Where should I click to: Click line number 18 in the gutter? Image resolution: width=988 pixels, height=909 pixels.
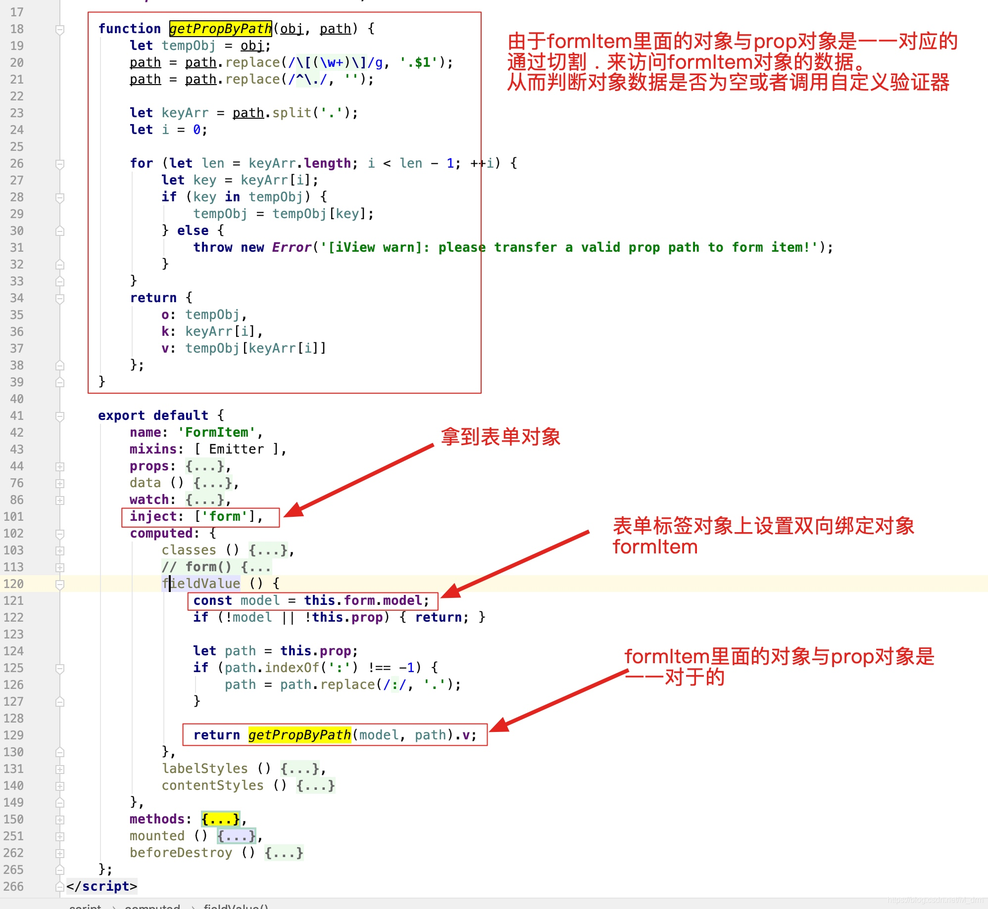[17, 29]
